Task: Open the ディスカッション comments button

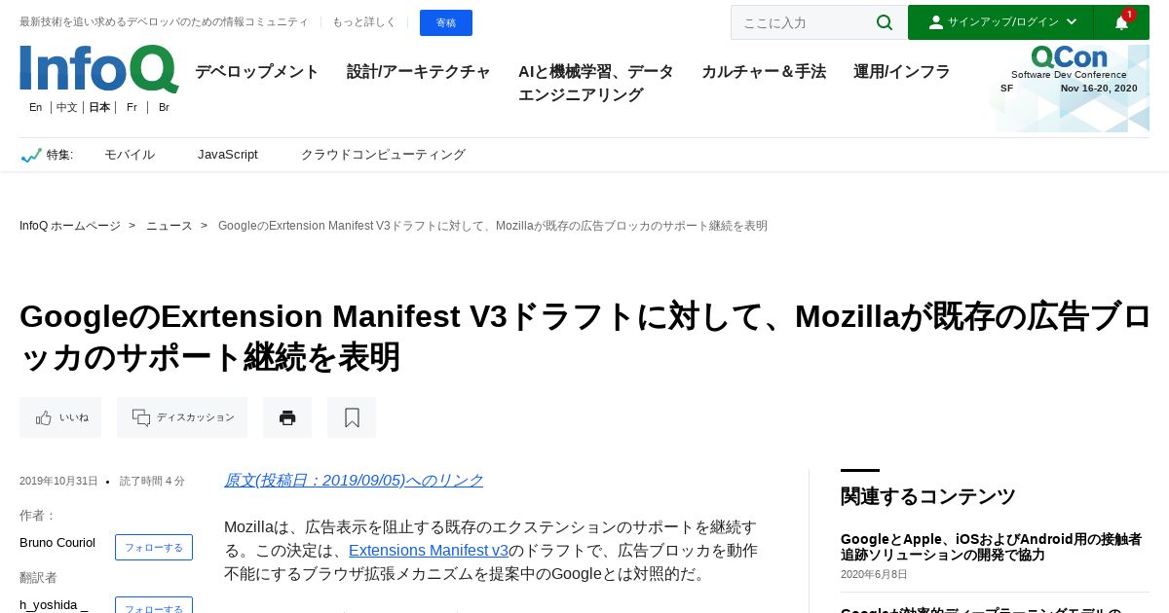Action: [182, 417]
